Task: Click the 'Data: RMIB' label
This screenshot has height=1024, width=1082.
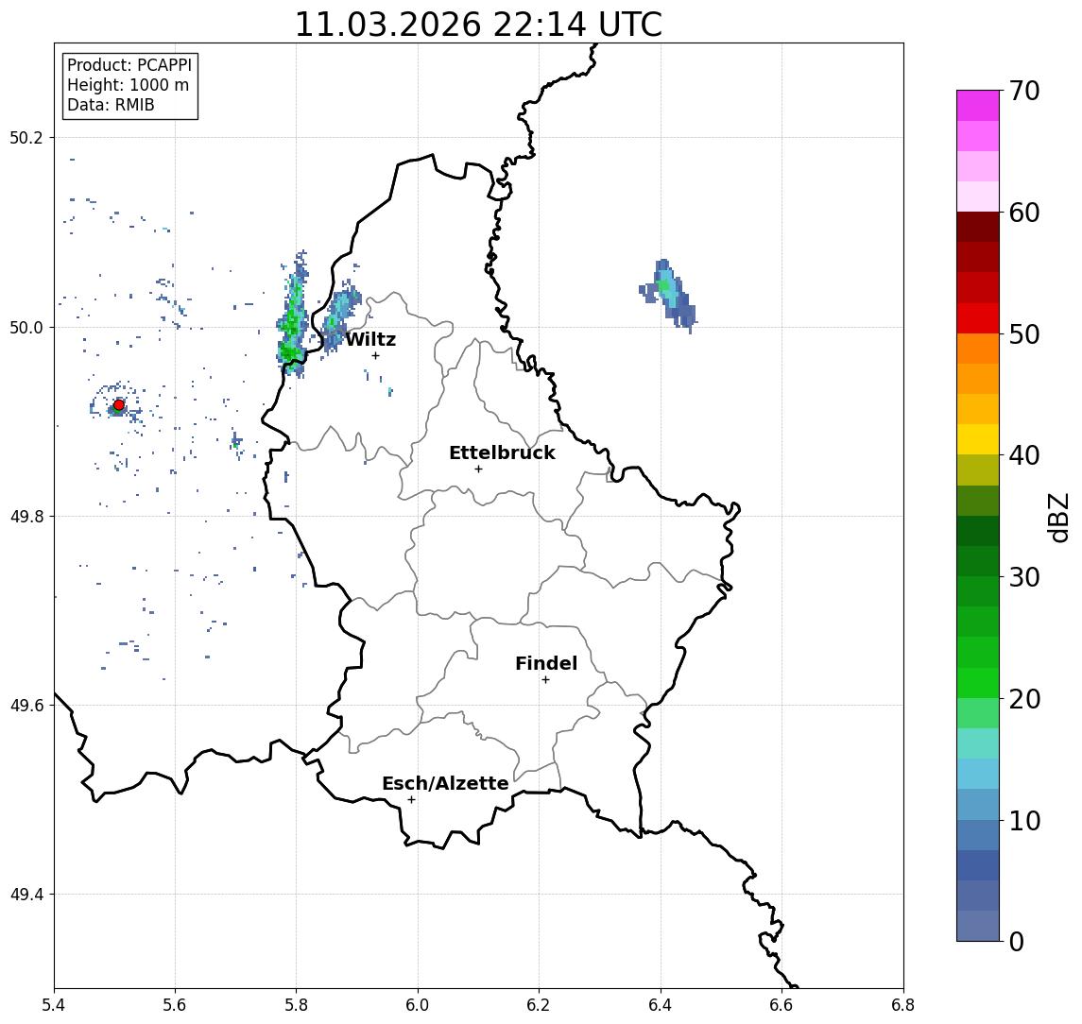Action: (111, 105)
